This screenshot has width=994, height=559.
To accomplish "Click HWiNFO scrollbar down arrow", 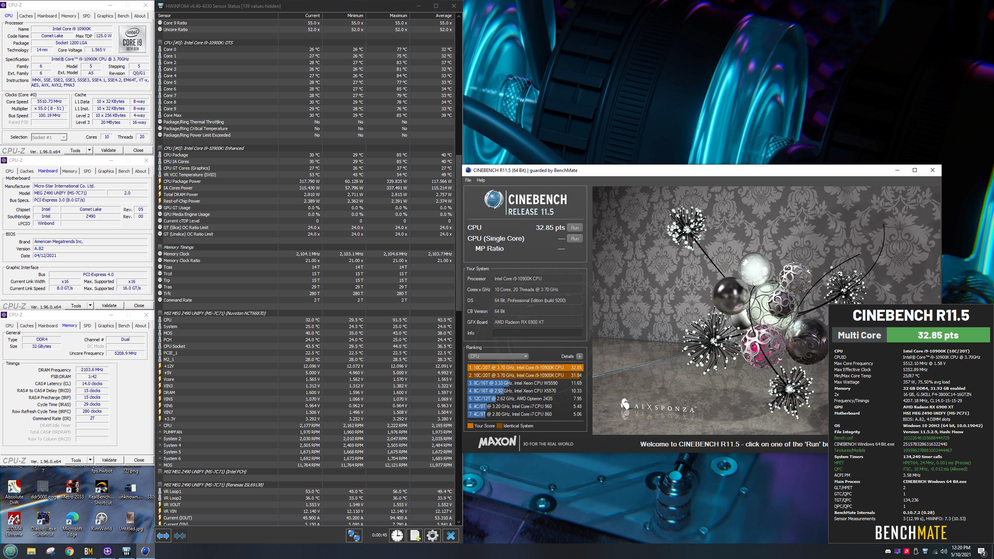I will point(459,522).
